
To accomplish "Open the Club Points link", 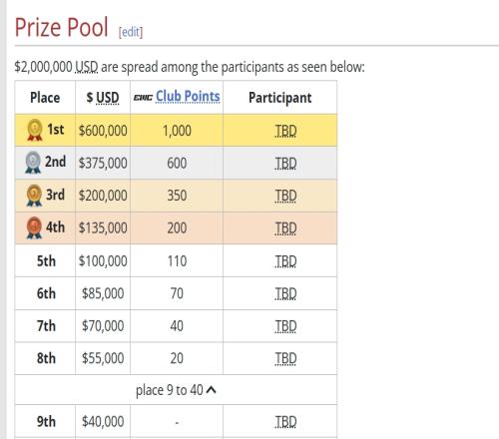I will tap(188, 97).
